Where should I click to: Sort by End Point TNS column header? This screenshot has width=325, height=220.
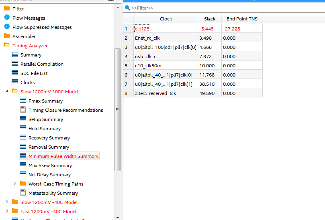click(x=242, y=19)
